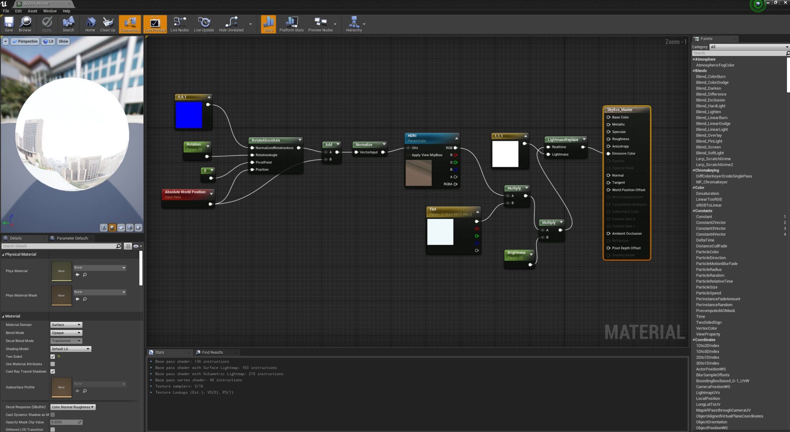The width and height of the screenshot is (790, 432).
Task: Open the Shading Model dropdown
Action: point(70,348)
